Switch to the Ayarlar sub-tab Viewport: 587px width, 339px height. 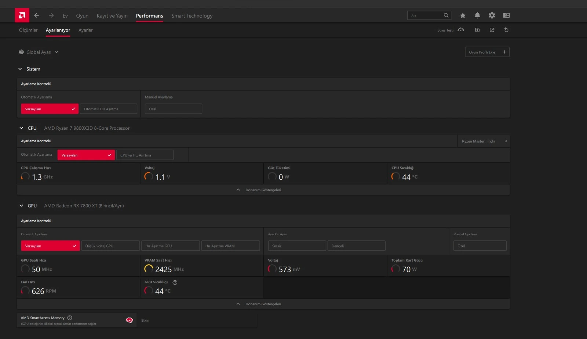point(85,30)
